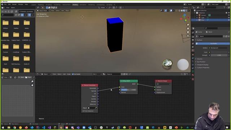Click the navigation axis gizmo
This screenshot has width=231, height=130.
(184, 18)
